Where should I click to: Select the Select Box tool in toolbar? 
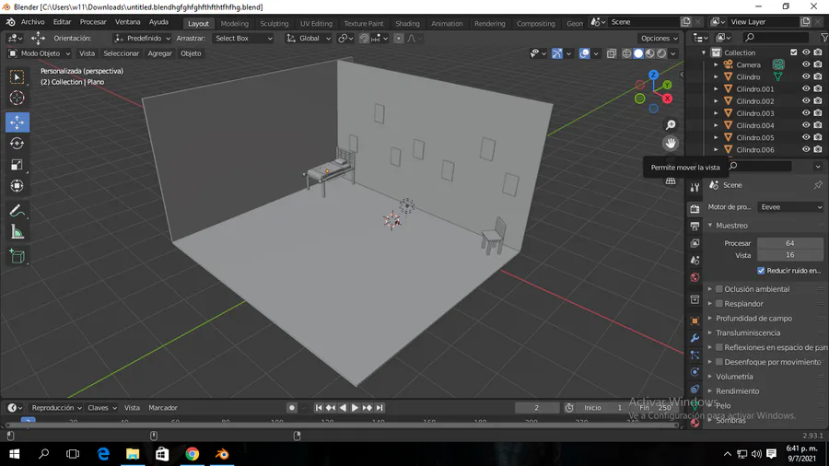[17, 77]
